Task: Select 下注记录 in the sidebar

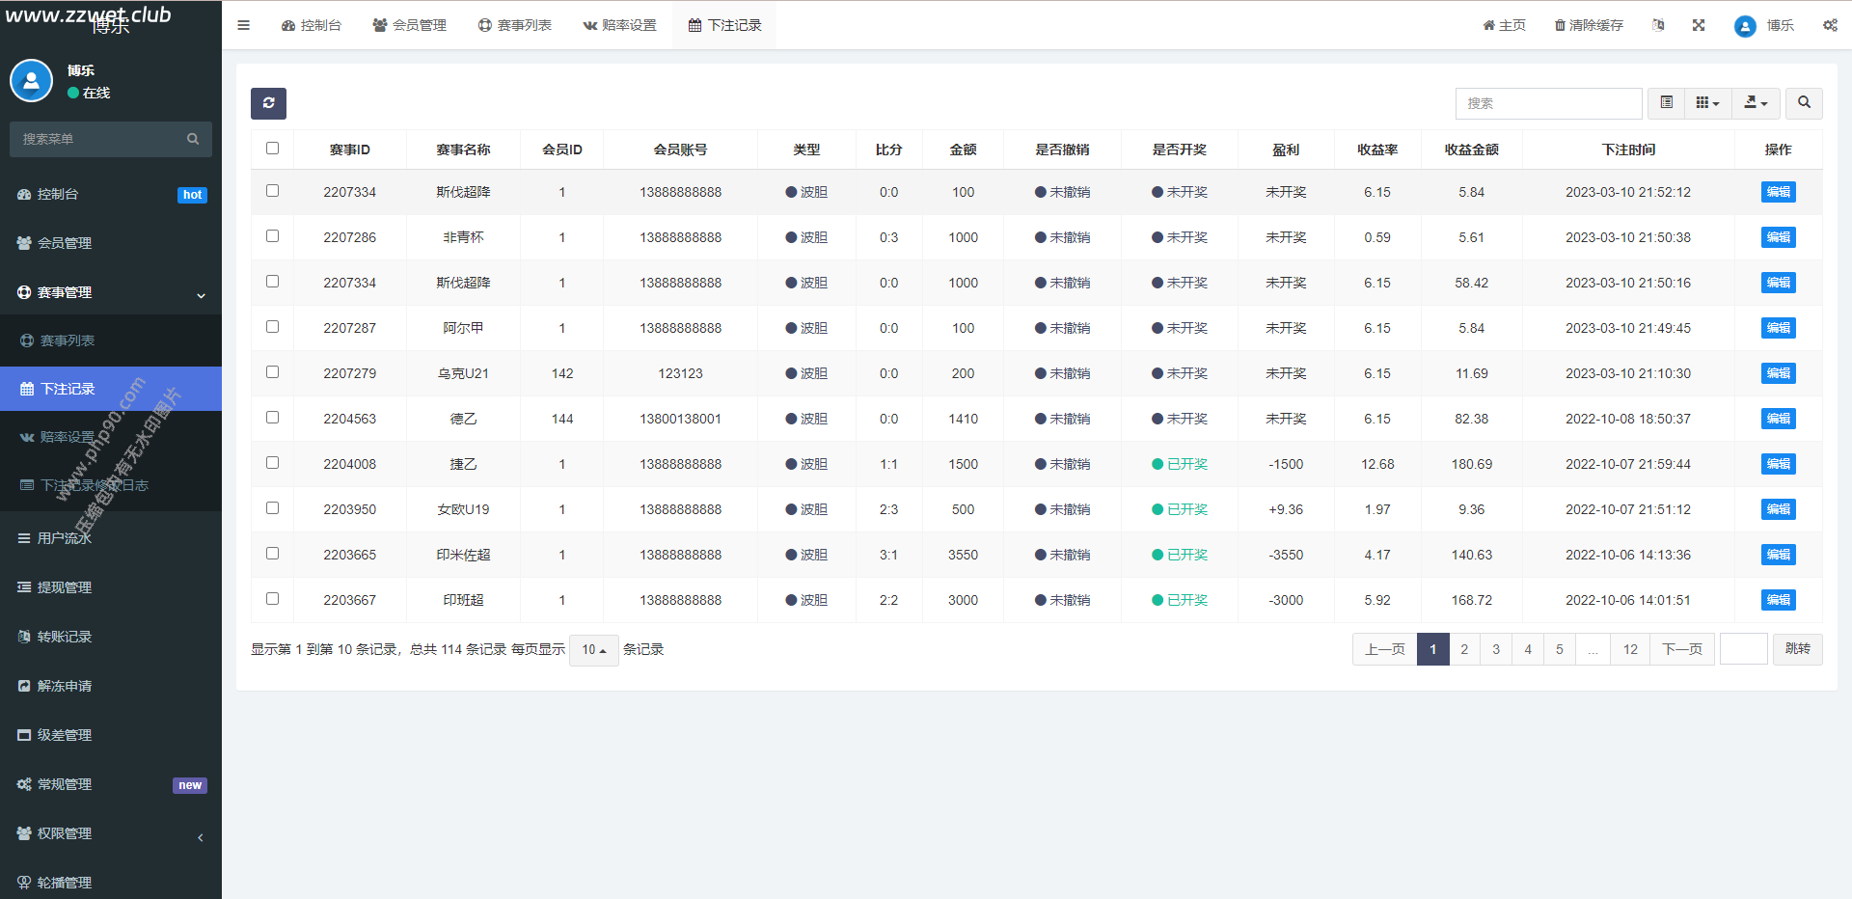Action: pos(111,389)
